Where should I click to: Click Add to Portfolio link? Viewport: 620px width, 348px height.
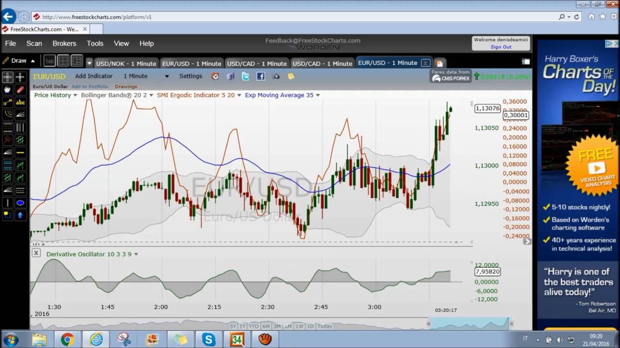(x=90, y=87)
